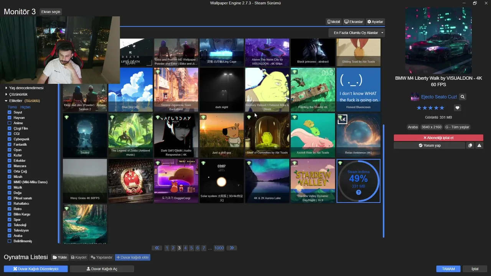Go to page 7 of results
491x276 pixels.
(204, 248)
